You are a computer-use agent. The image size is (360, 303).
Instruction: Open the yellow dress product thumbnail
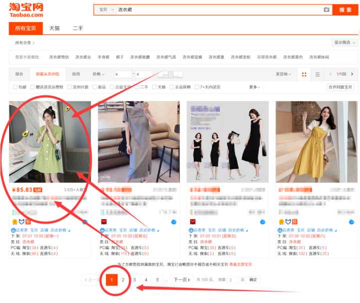pos(316,142)
